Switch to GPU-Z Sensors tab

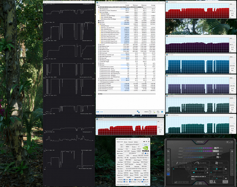click(126, 142)
